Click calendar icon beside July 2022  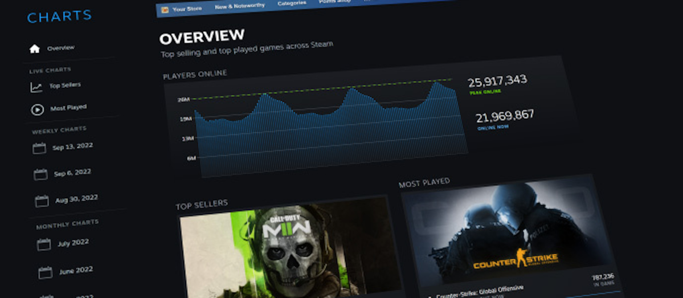[x=44, y=244]
